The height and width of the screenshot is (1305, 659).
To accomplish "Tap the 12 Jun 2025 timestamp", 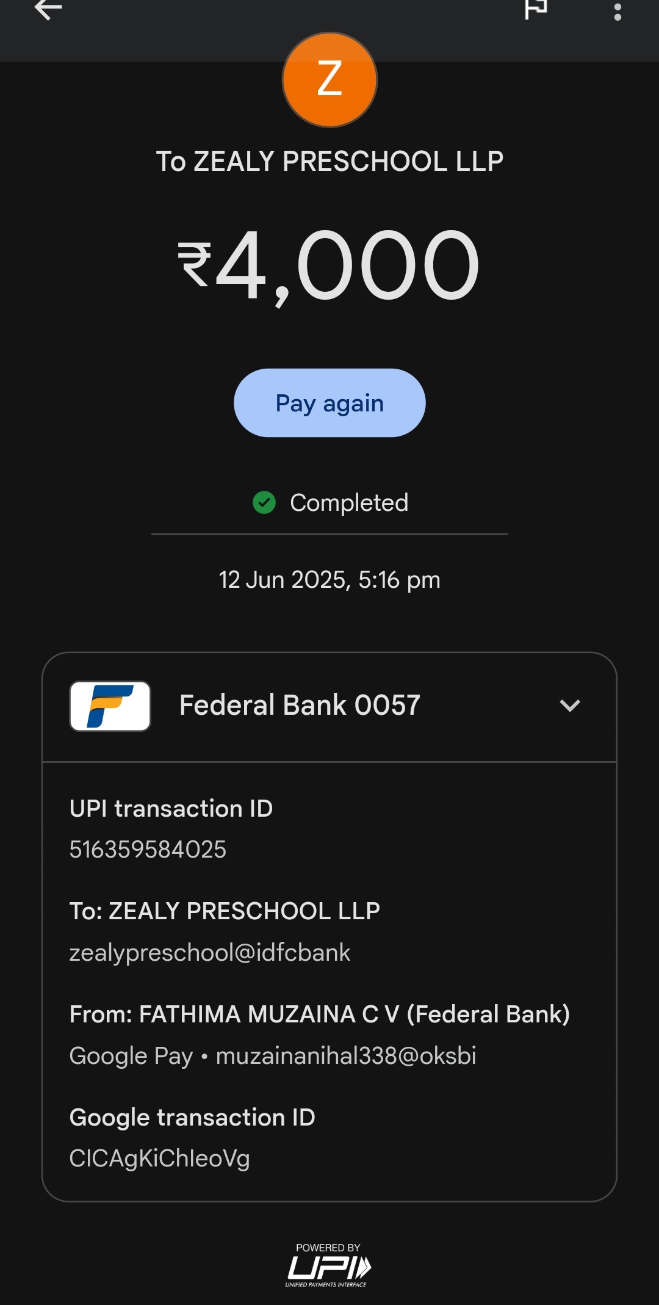I will [329, 580].
